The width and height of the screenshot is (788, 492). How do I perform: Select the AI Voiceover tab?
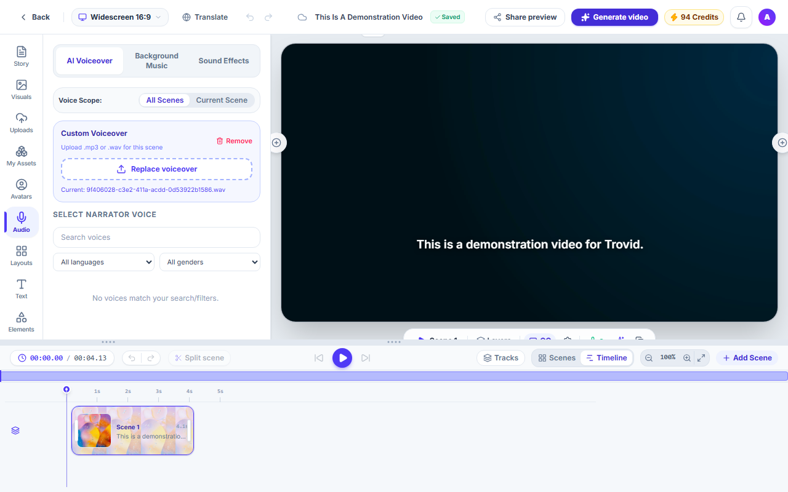pos(90,61)
